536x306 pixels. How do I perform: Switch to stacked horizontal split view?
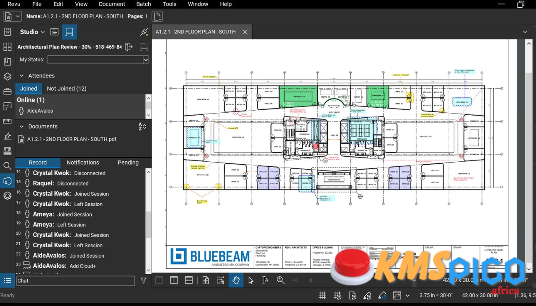[189, 280]
